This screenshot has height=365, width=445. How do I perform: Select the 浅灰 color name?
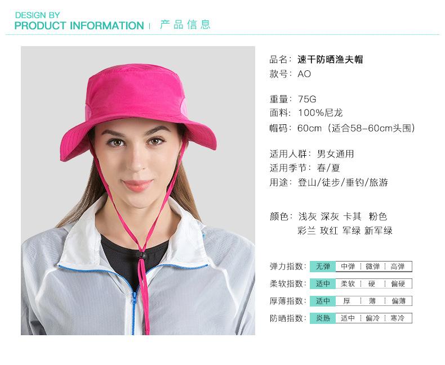[307, 217]
